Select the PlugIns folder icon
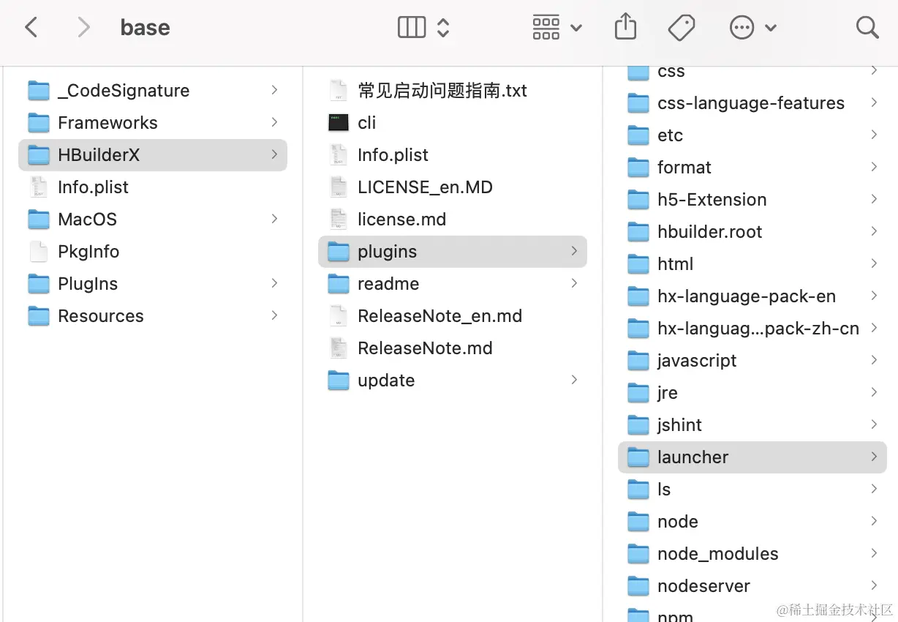The width and height of the screenshot is (898, 622). 39,284
